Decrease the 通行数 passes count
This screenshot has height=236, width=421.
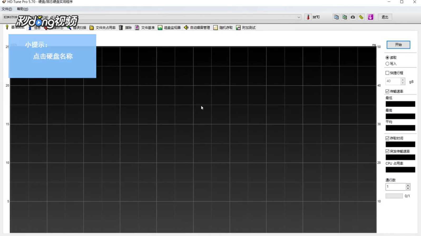point(408,189)
